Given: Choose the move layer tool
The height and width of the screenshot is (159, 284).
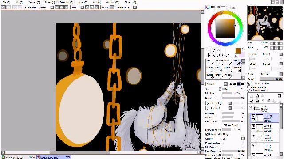Looking at the screenshot, I should tap(208, 55).
